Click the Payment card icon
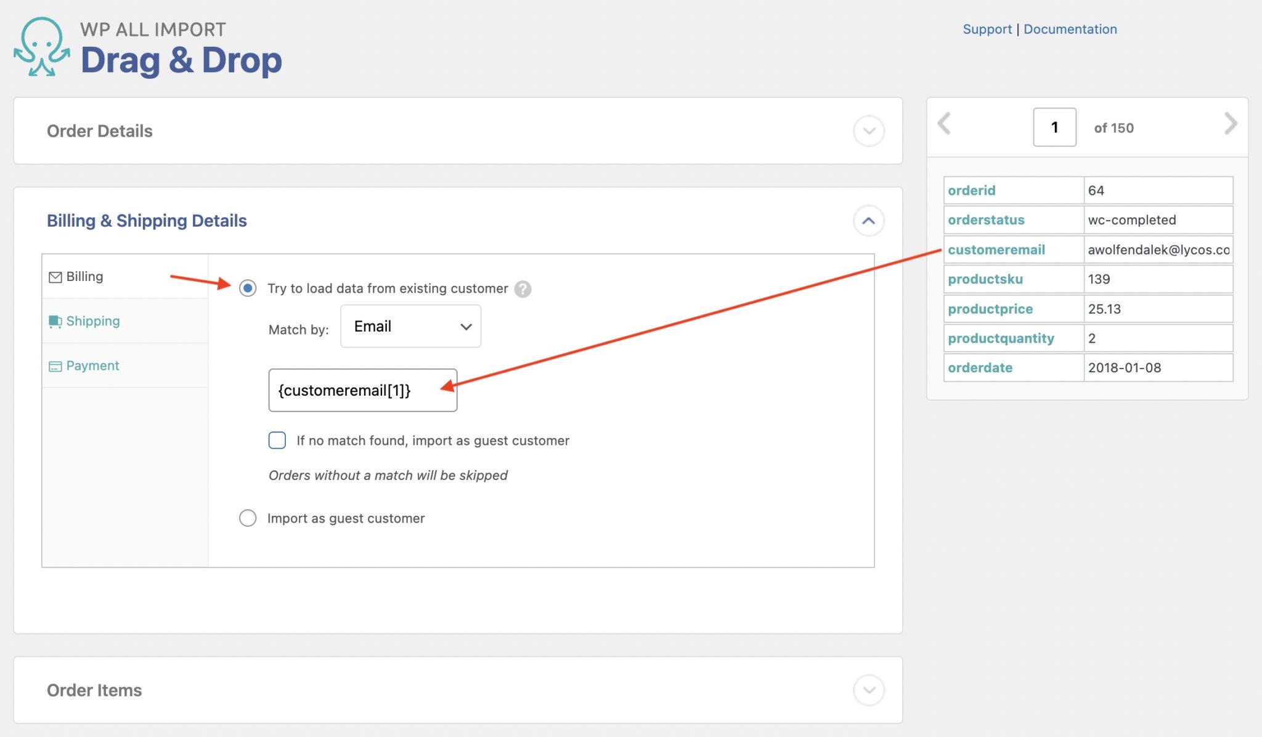The image size is (1262, 737). click(x=55, y=365)
